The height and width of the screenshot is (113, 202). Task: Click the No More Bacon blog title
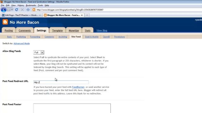tap(24, 22)
